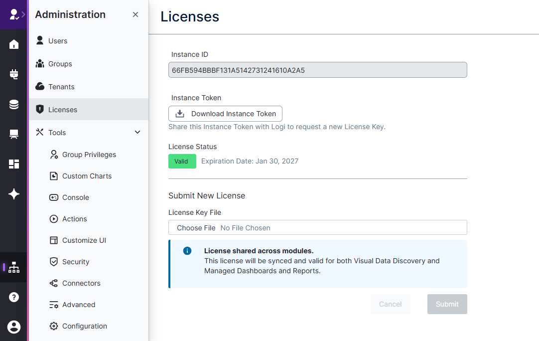This screenshot has width=539, height=341.
Task: Select the database sources icon in the sidebar
Action: tap(13, 104)
